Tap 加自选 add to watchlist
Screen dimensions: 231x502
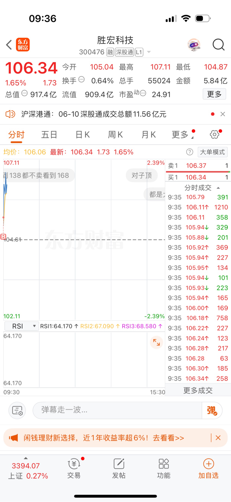(208, 469)
